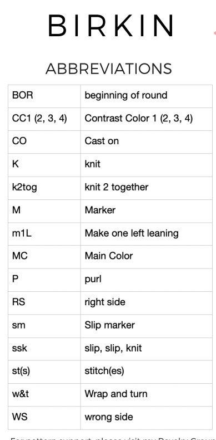Select the CO abbreviation cell
The image size is (216, 440).
pos(44,142)
